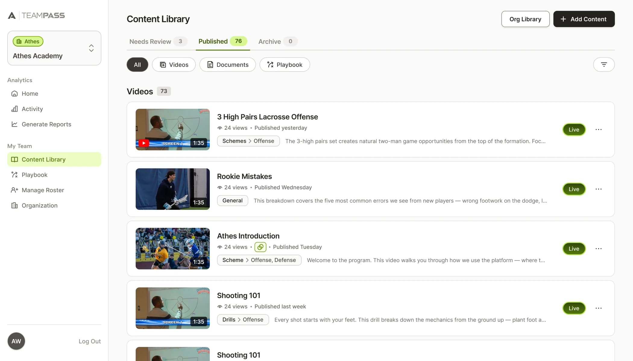Open the Rookie Mistakes title
Viewport: 633px width, 361px height.
coord(244,176)
